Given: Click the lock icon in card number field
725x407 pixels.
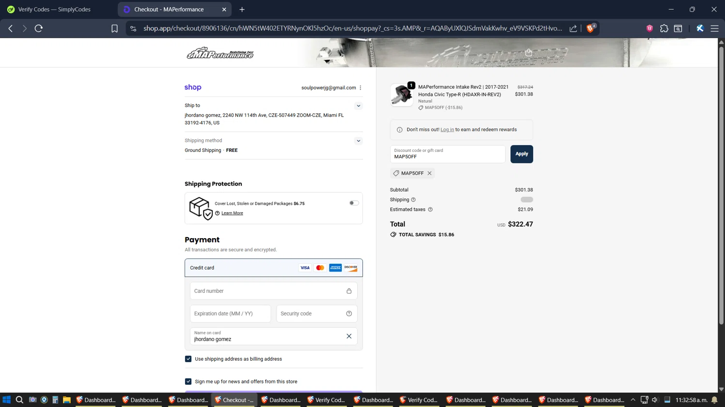Looking at the screenshot, I should click(349, 291).
